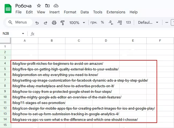The image size is (174, 128).
Task: Open more number formats 123
Action: [128, 22]
